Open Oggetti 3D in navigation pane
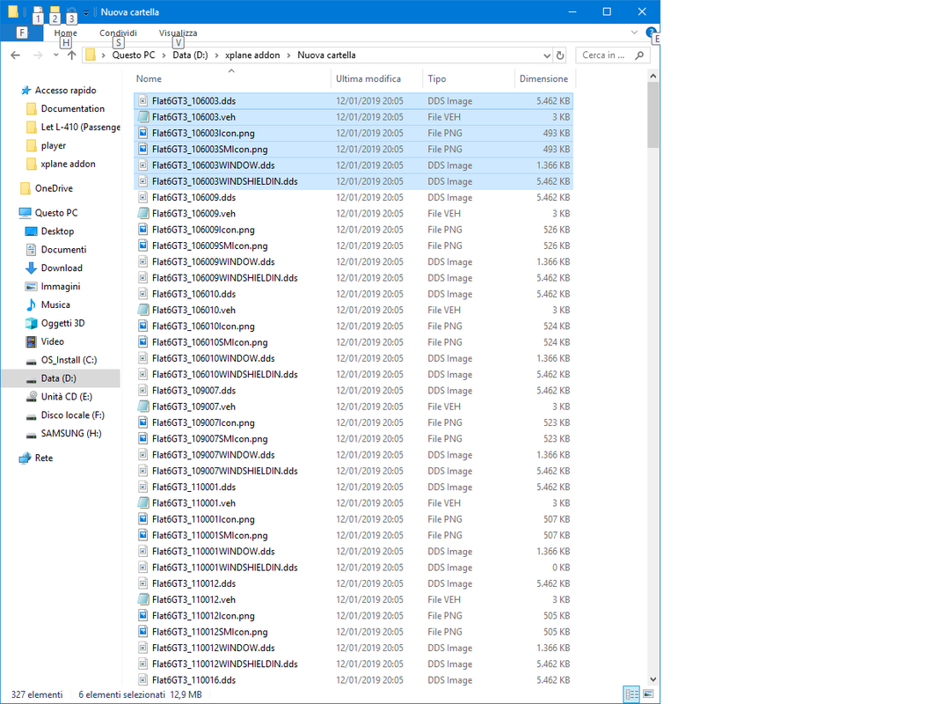Viewport: 926px width, 704px height. pos(62,323)
